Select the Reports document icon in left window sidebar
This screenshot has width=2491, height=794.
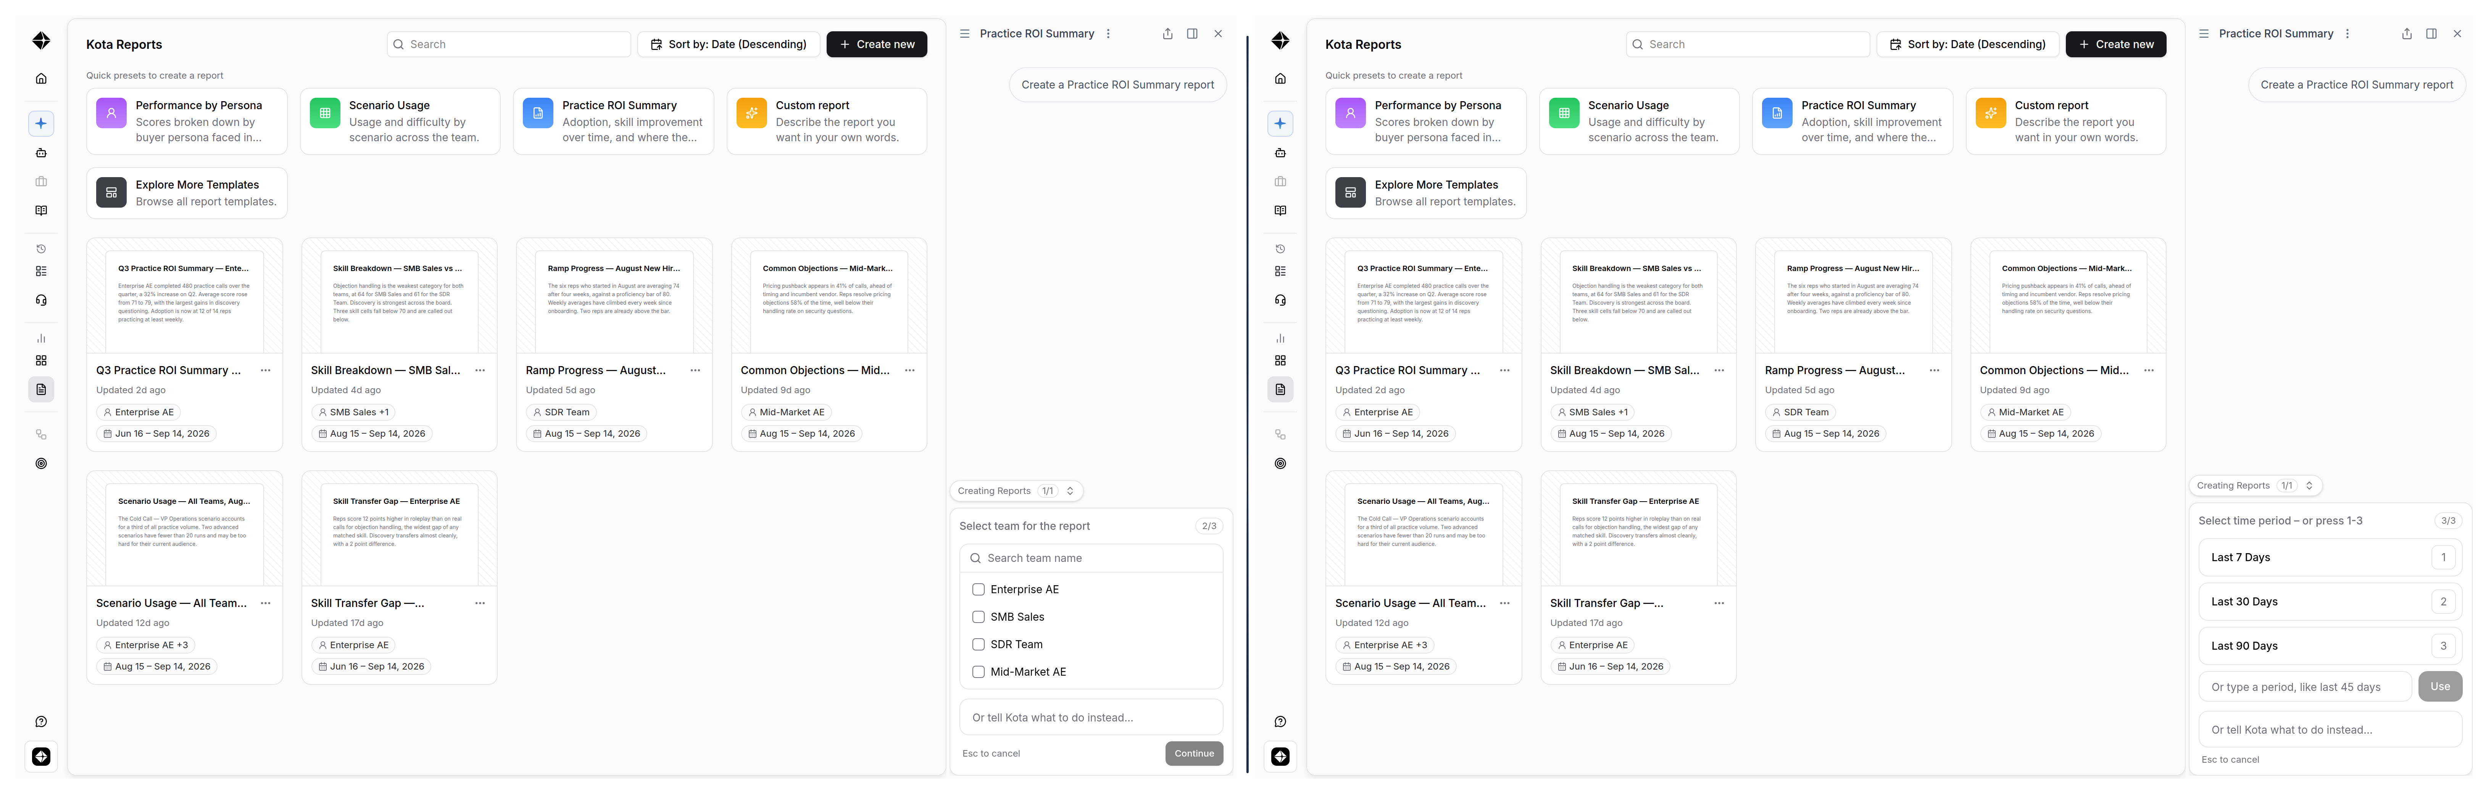click(x=40, y=390)
